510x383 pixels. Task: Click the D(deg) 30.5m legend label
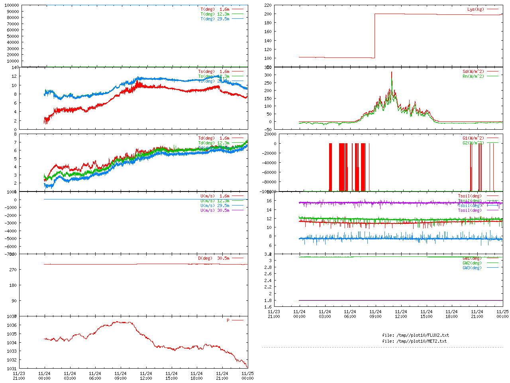click(x=214, y=258)
